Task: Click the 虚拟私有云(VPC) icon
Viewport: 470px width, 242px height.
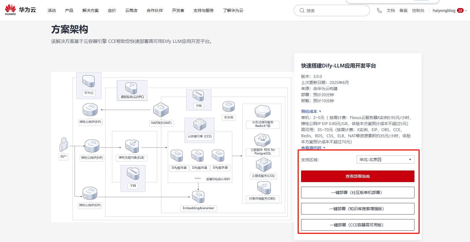Action: (131, 88)
